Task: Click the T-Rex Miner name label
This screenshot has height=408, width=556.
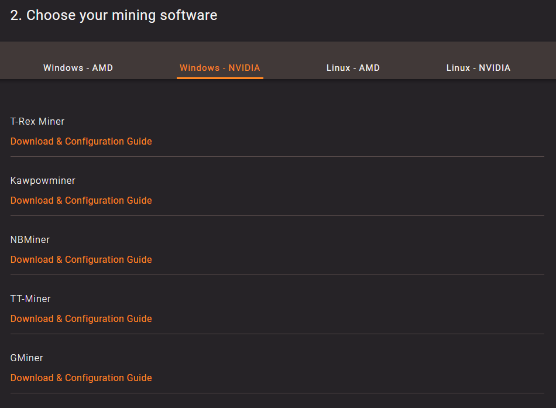Action: 37,121
